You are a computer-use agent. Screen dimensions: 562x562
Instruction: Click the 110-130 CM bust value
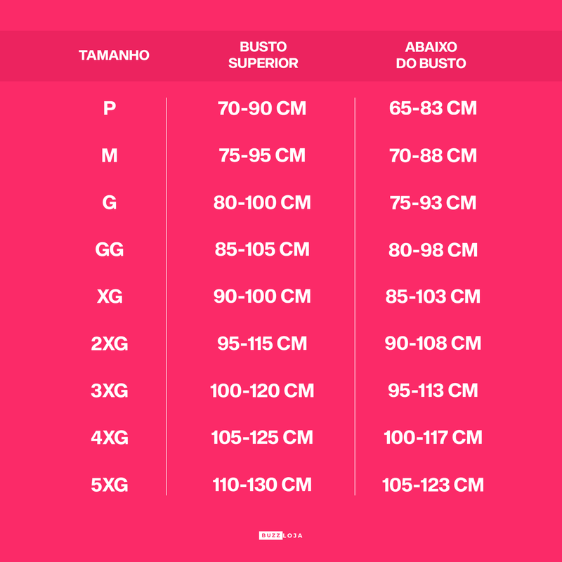pos(262,485)
